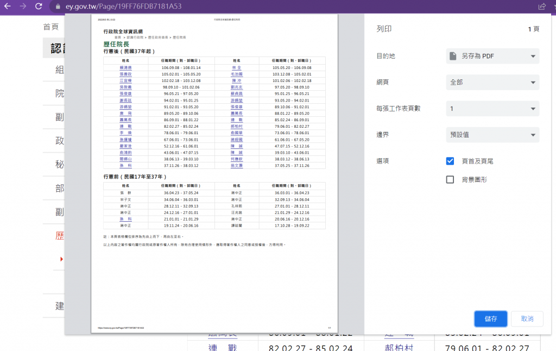556x351 pixels.
Task: Click 106.09.08 - 108.01.14 in the preview table
Action: point(181,68)
